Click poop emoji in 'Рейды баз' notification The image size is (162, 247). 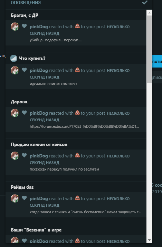77,198
